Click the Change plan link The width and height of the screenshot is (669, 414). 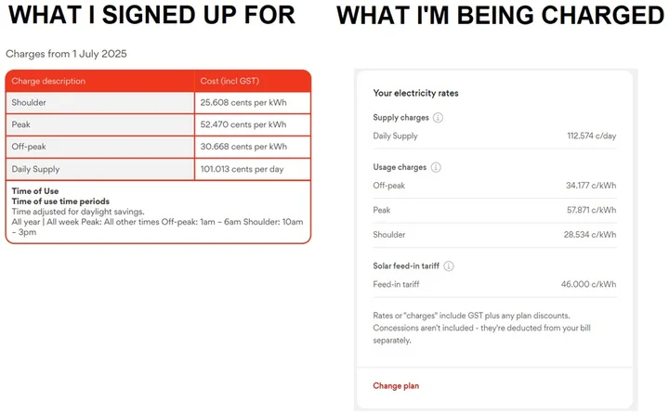tap(396, 385)
